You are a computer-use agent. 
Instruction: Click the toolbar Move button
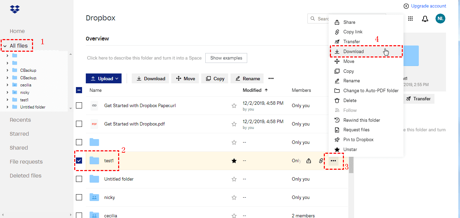tap(186, 78)
